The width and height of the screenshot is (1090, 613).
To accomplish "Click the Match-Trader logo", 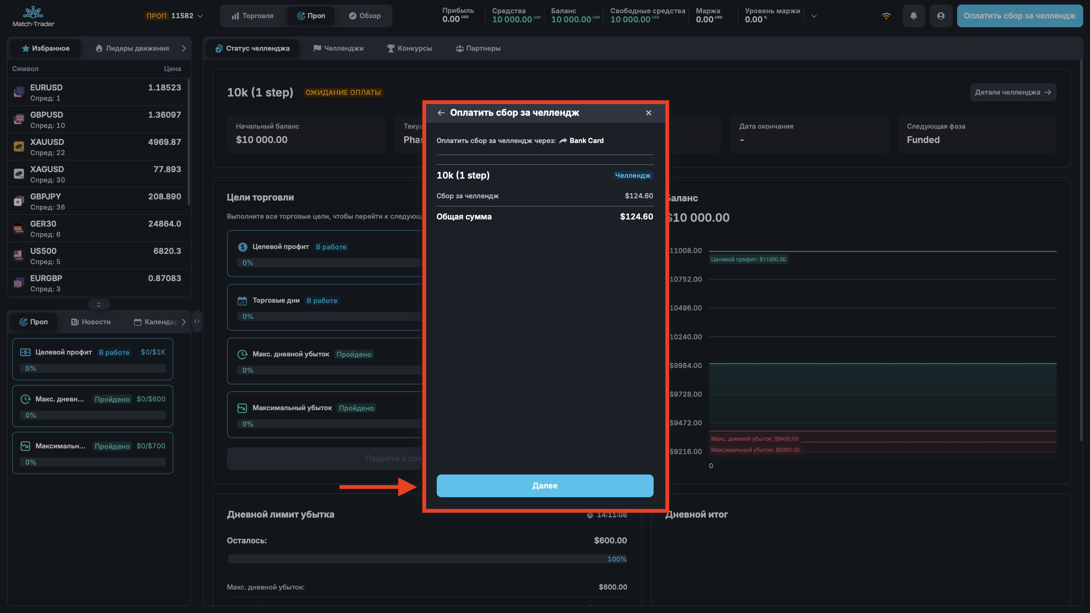I will click(33, 16).
